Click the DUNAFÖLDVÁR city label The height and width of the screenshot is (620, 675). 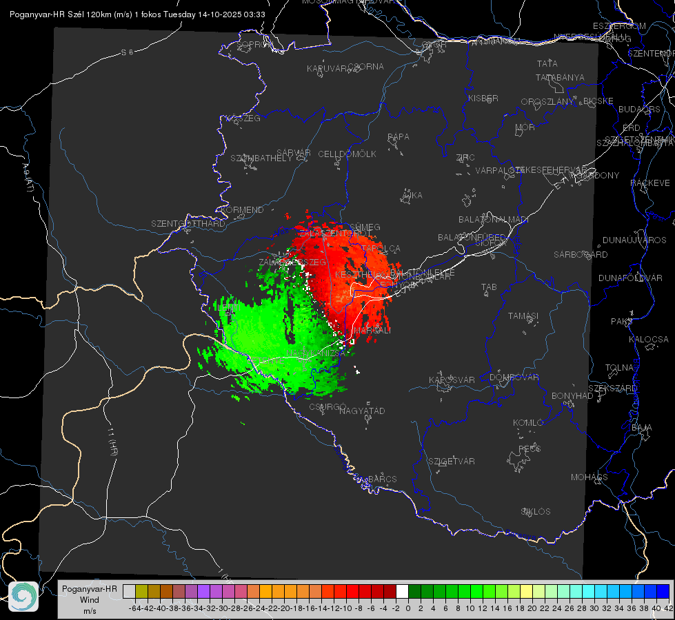(x=630, y=278)
